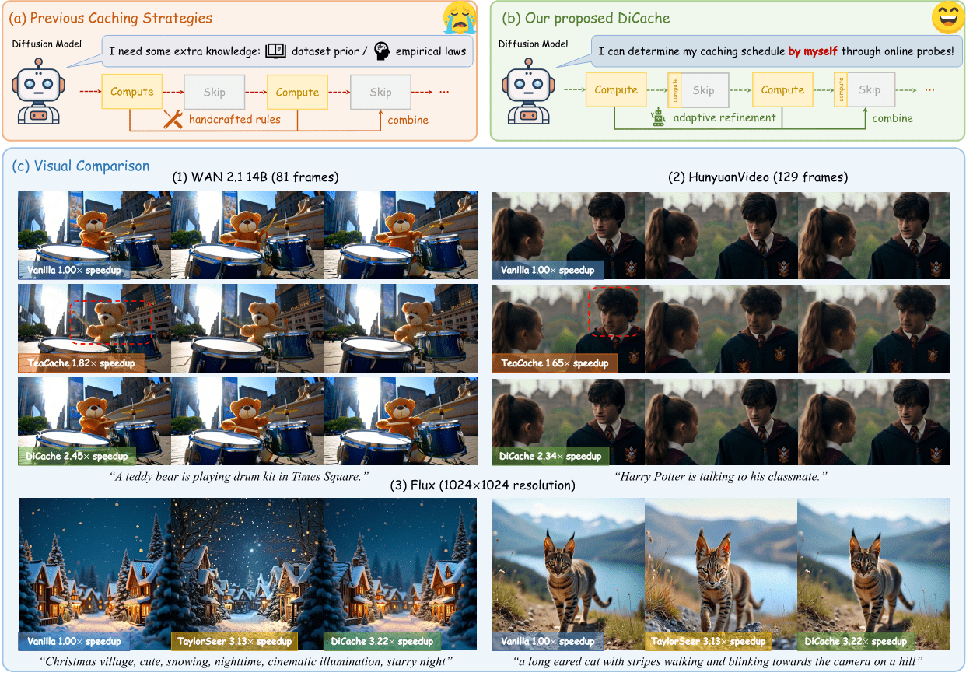Click the laughing emoji in the DiCache panel
This screenshot has height=676, width=966.
click(946, 17)
